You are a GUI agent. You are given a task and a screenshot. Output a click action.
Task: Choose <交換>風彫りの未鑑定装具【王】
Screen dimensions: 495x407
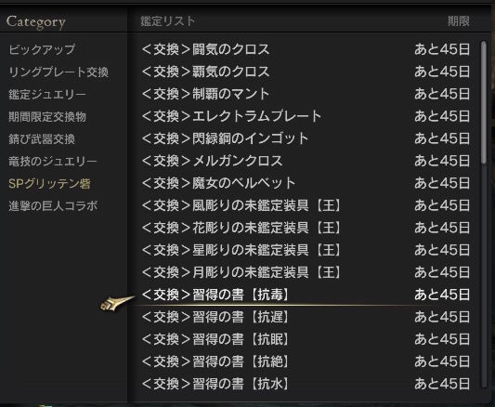pos(306,205)
